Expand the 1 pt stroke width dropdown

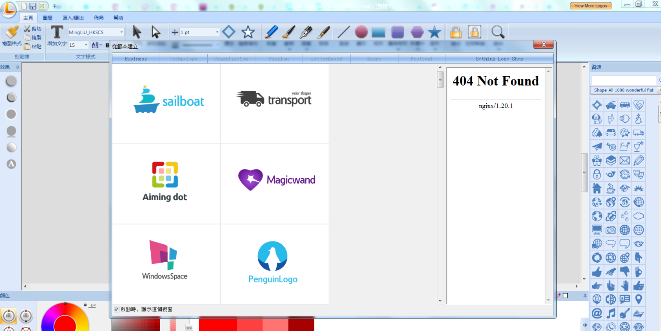pos(217,32)
